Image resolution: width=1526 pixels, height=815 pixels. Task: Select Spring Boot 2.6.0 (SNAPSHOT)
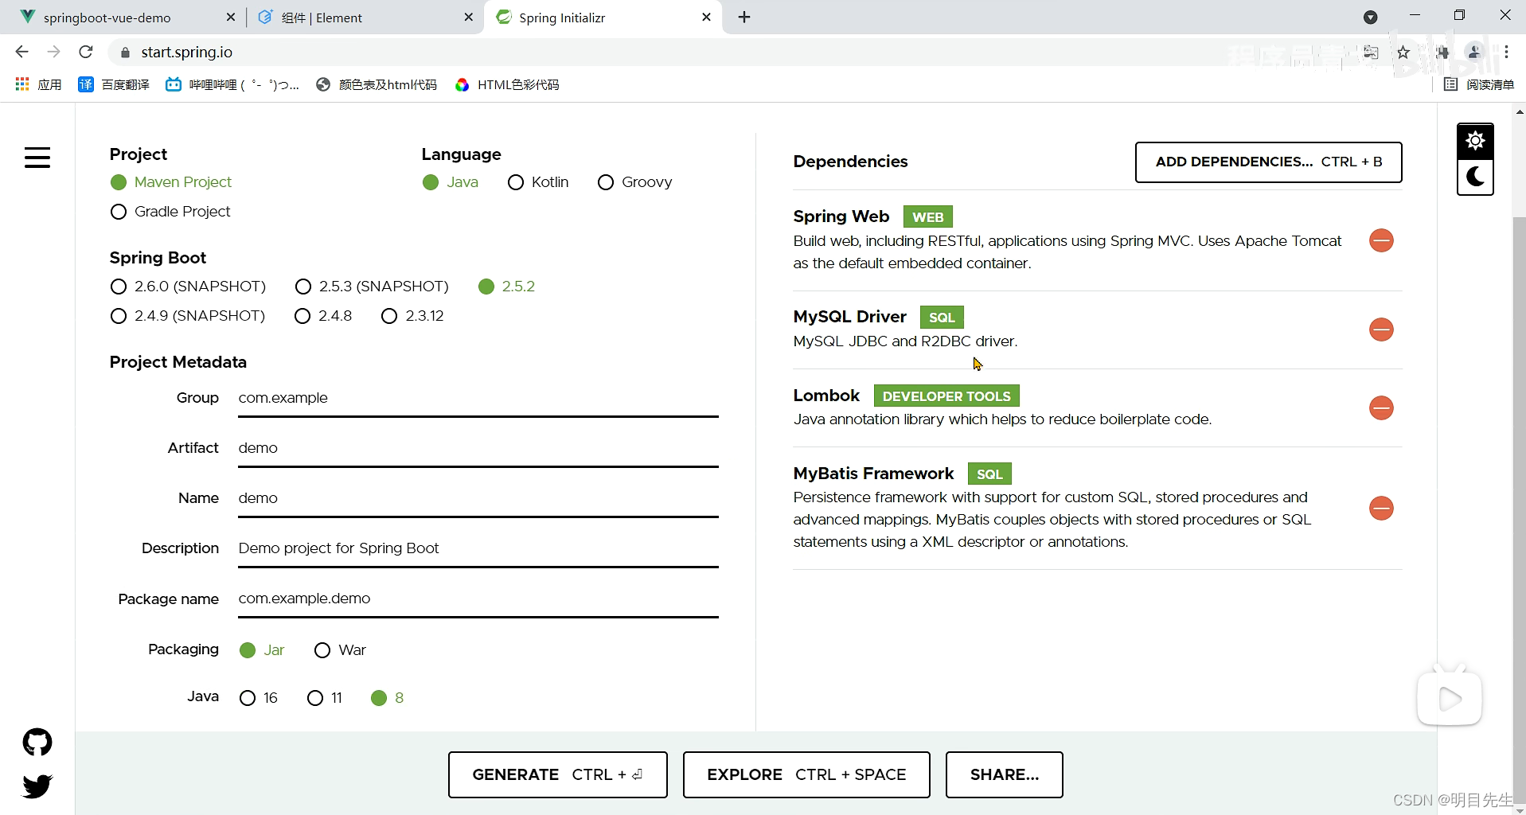pyautogui.click(x=119, y=287)
